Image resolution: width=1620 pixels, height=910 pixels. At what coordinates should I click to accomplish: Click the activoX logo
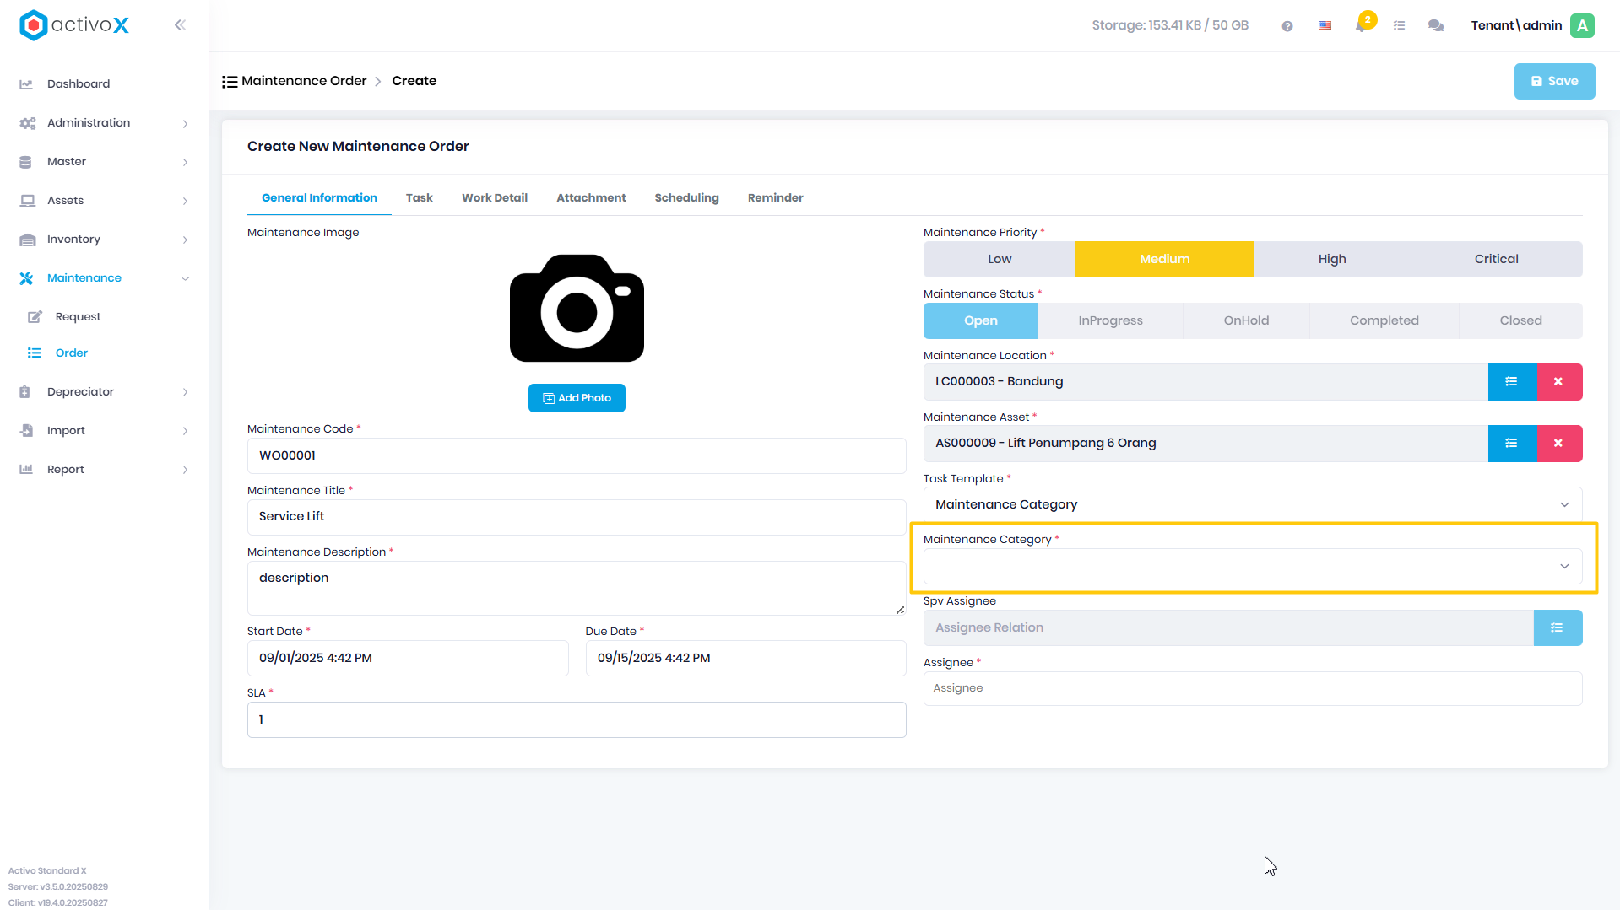click(x=74, y=25)
